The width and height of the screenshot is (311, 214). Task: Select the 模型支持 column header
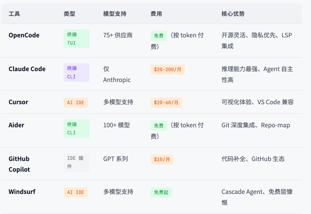(x=115, y=14)
